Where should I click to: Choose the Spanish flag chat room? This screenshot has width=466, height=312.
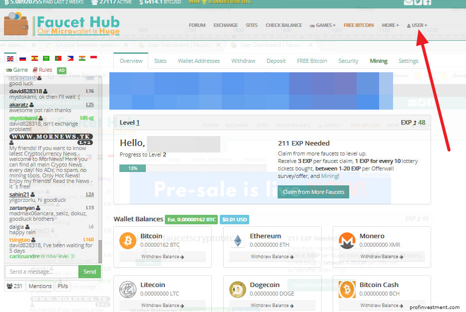coord(34,59)
